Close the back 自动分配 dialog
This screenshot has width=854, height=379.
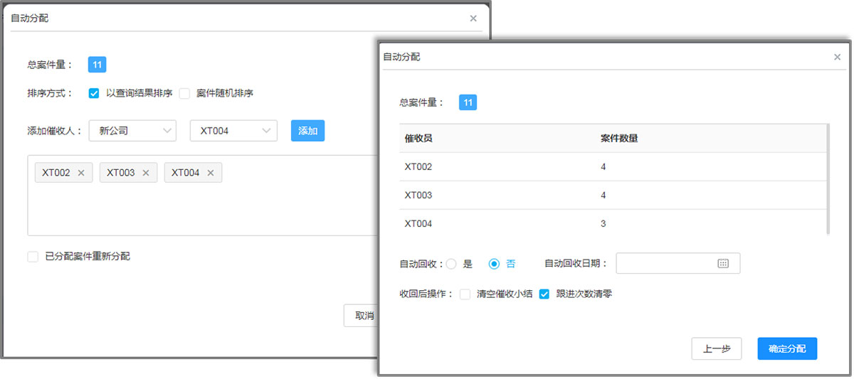(473, 18)
